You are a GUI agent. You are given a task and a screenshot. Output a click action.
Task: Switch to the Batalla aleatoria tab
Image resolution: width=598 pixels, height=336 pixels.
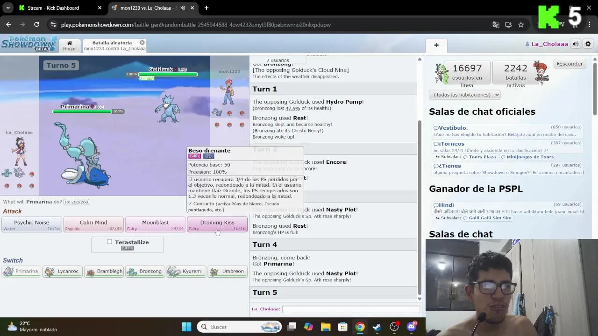[114, 45]
